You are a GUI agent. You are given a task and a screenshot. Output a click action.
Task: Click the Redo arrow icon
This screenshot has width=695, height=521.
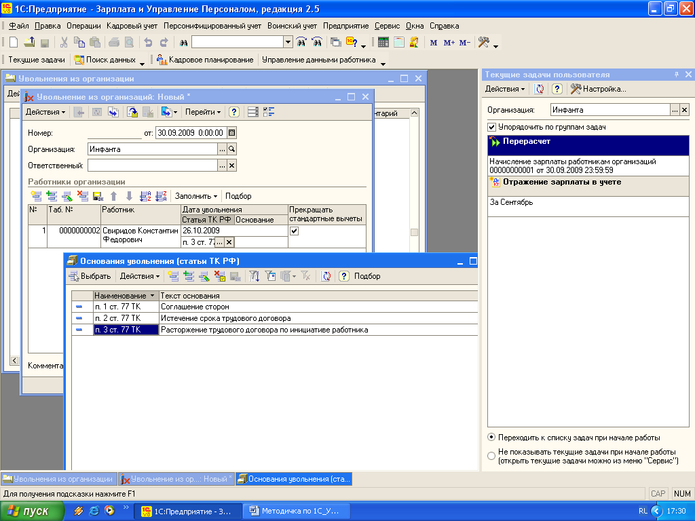coord(164,43)
